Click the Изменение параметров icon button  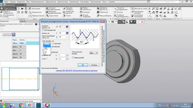coord(14,35)
